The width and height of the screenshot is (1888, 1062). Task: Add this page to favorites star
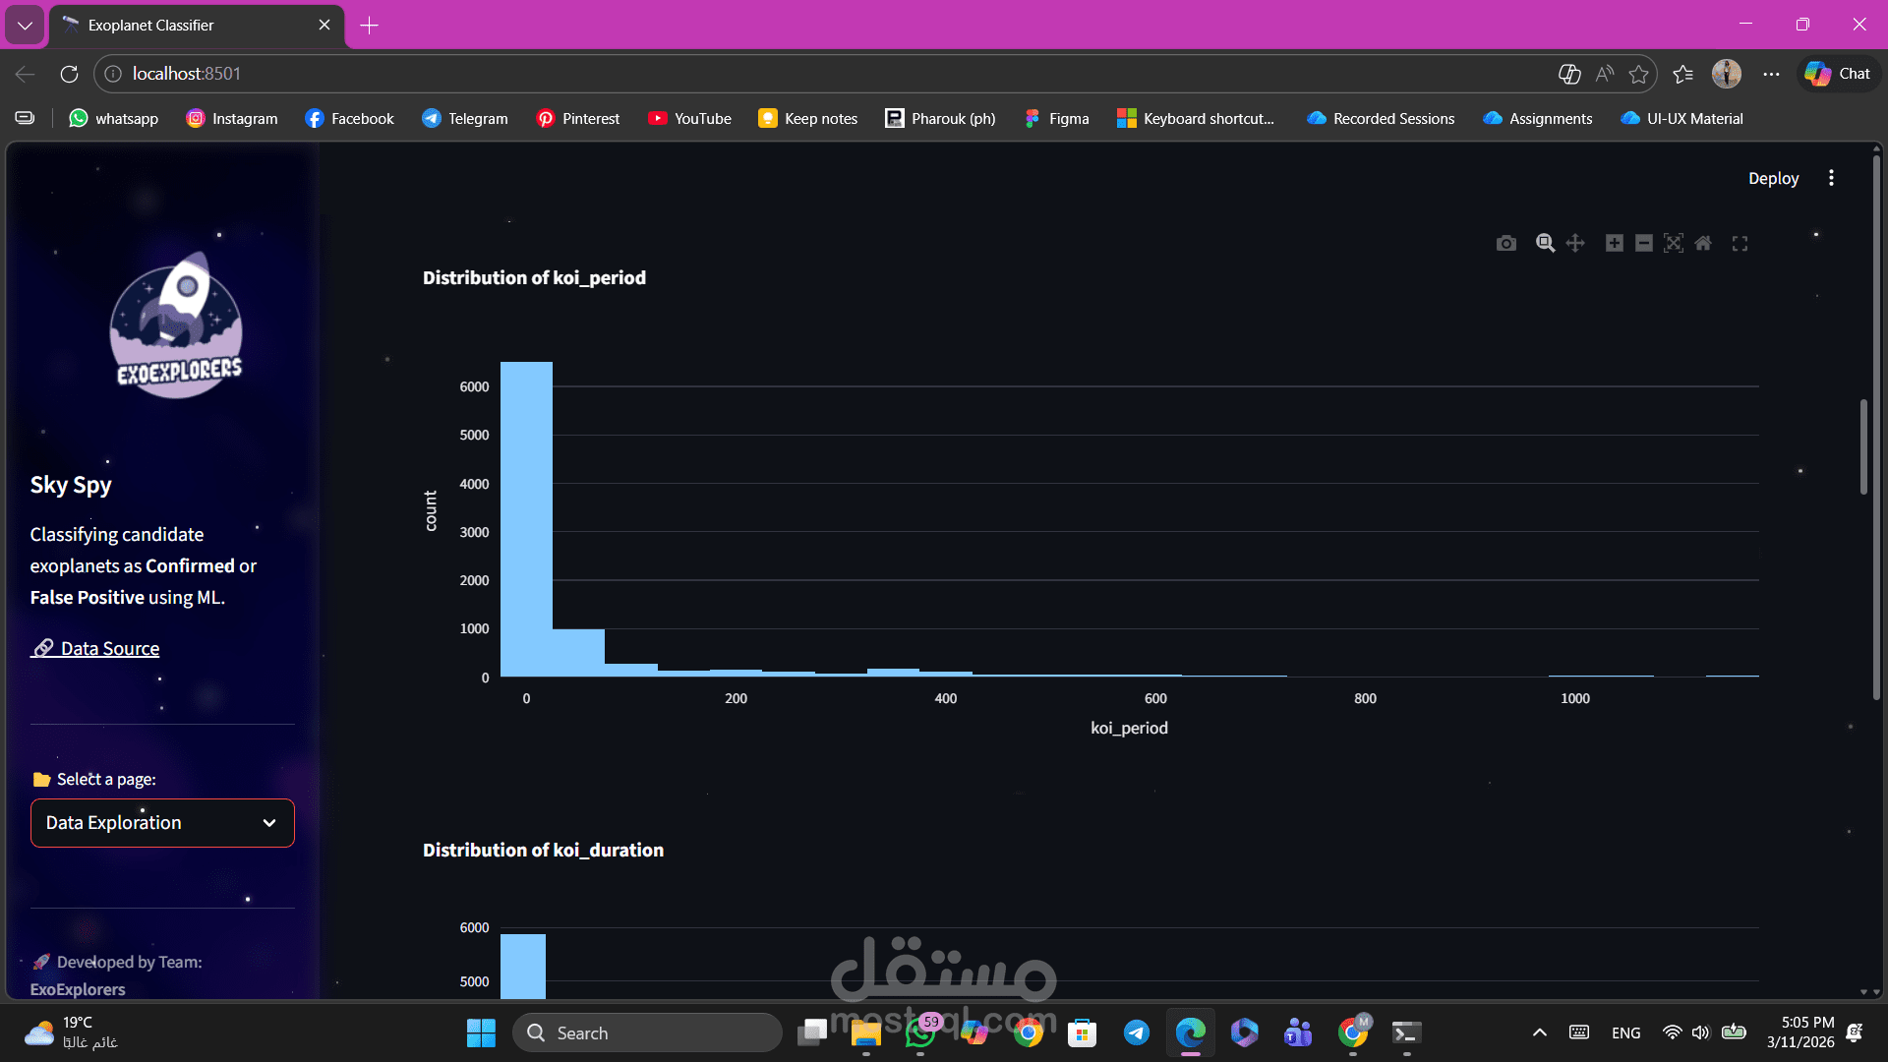[1638, 74]
